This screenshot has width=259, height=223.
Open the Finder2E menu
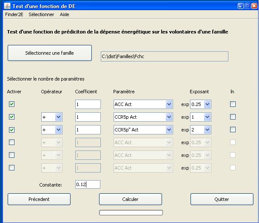point(14,14)
